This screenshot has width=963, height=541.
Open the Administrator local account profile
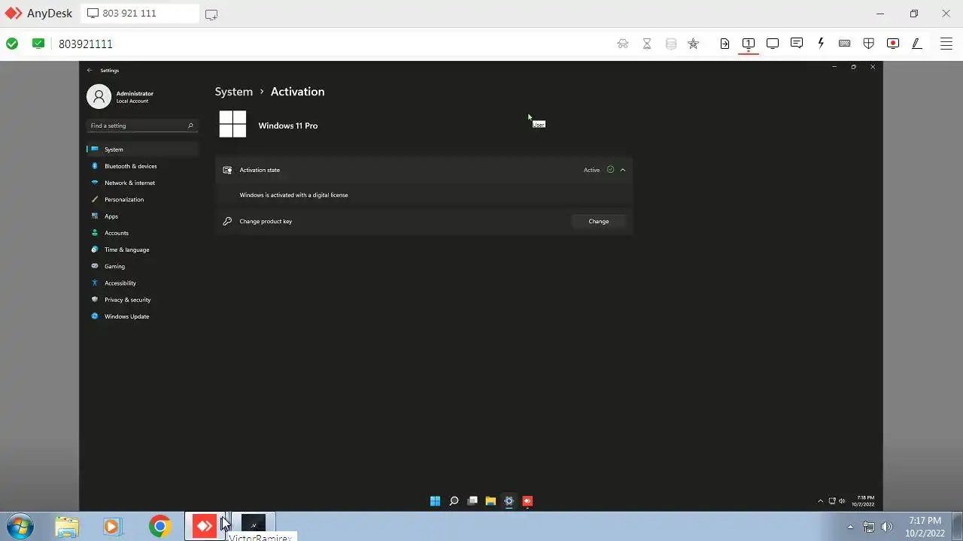pos(120,96)
